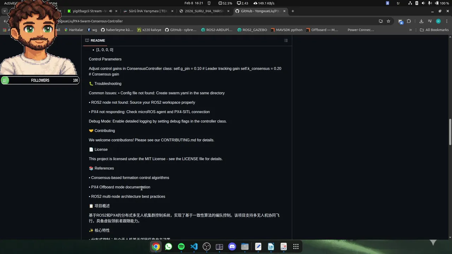Open the README outline list icon

click(x=286, y=41)
